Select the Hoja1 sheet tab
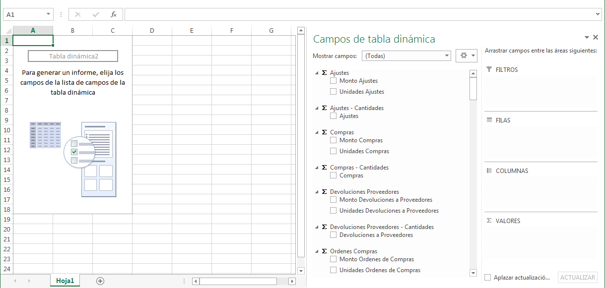Screen dimensions: 605x288 coord(65,281)
